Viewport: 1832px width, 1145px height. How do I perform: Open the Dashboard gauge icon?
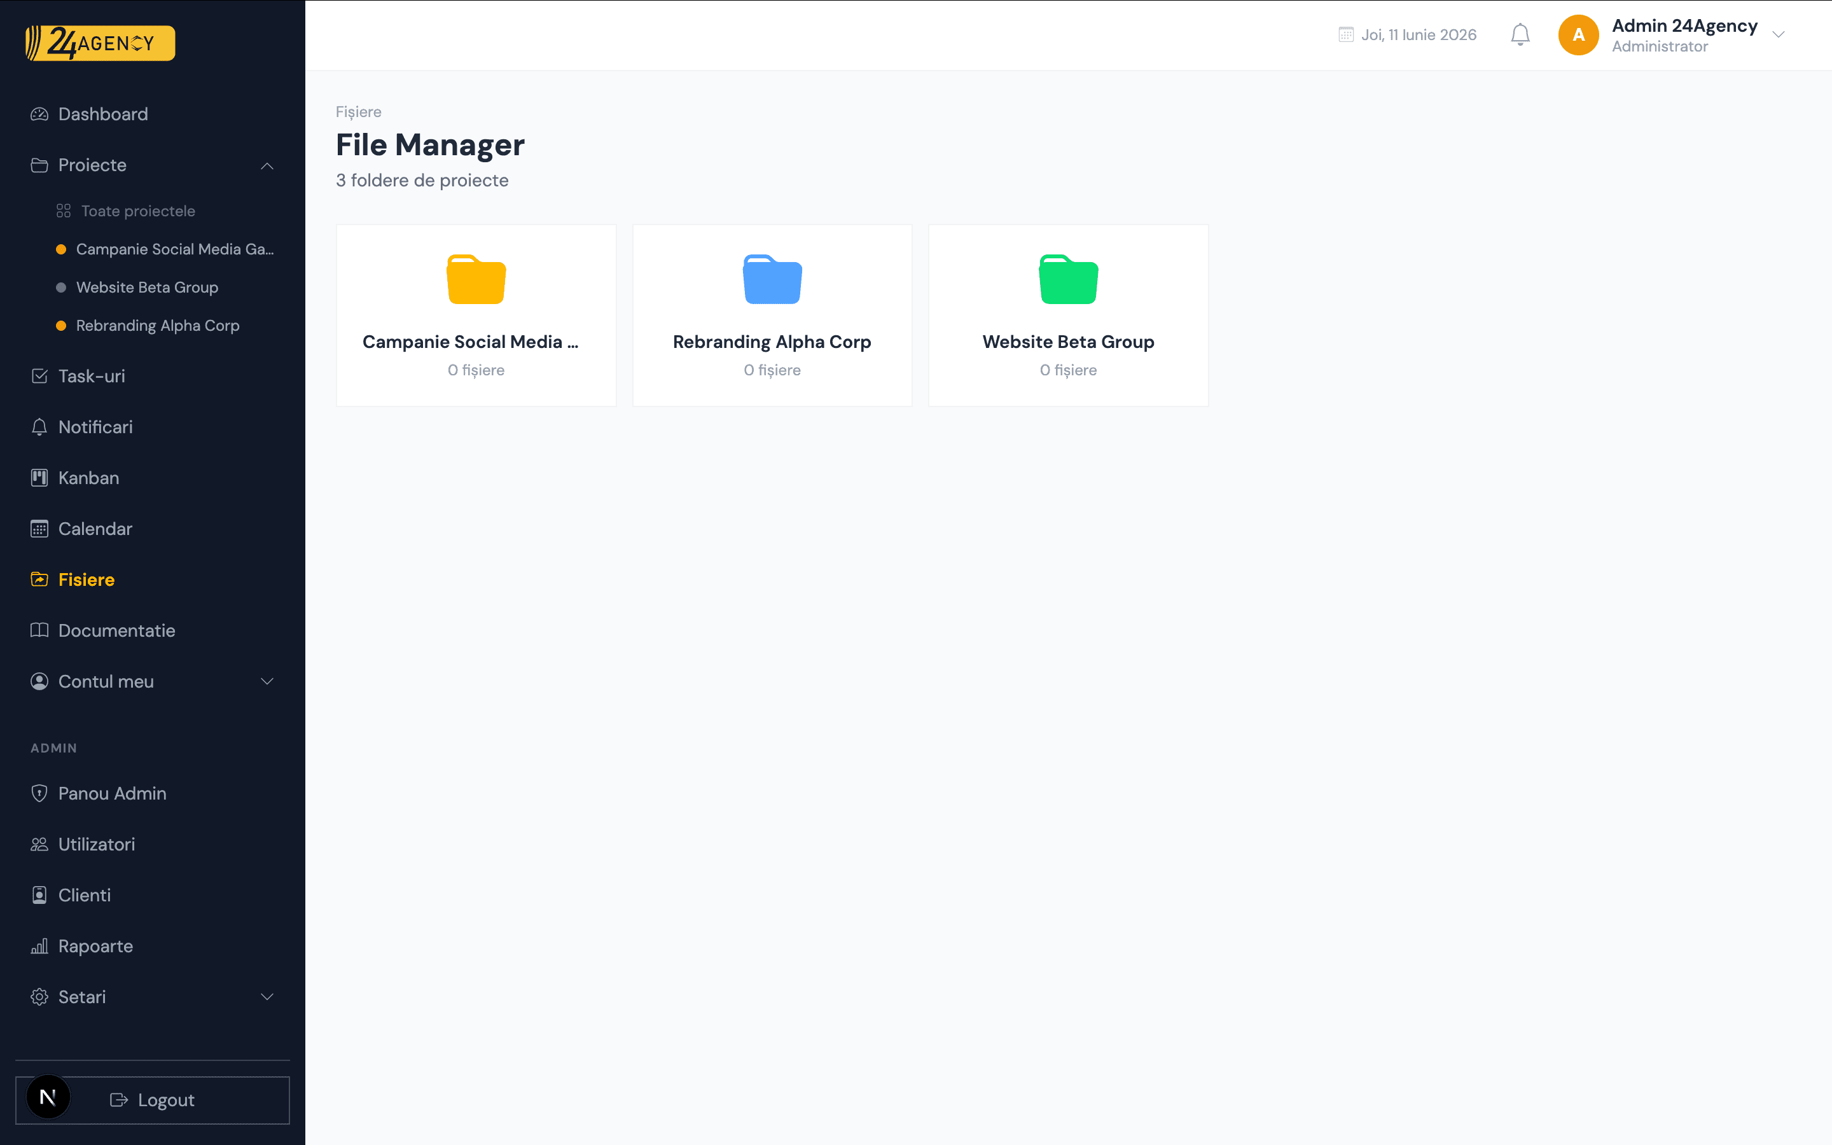click(x=39, y=114)
